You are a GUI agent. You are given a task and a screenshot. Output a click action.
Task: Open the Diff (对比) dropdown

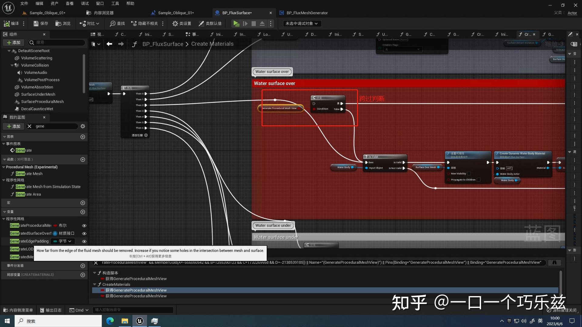pos(89,23)
